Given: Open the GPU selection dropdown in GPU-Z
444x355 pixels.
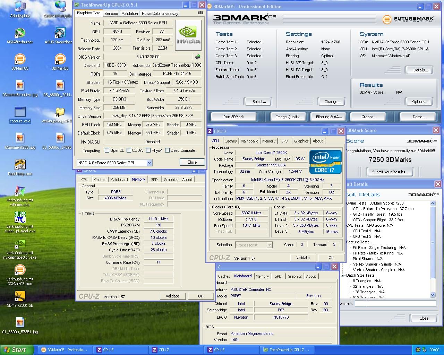Looking at the screenshot, I should 150,163.
